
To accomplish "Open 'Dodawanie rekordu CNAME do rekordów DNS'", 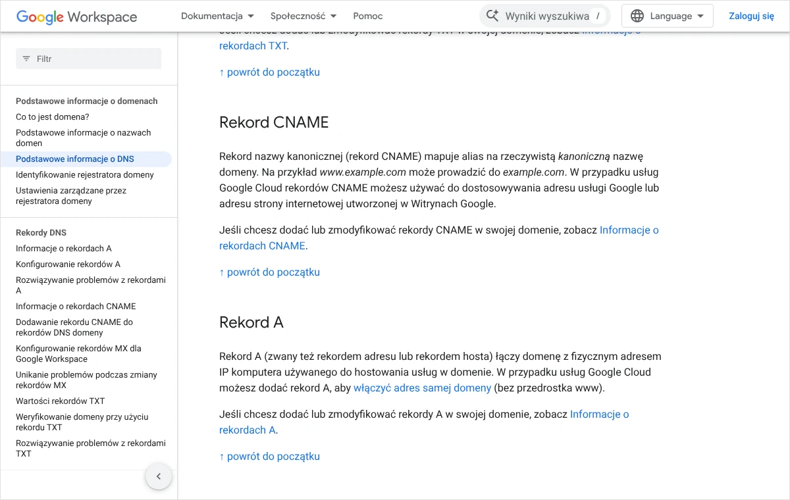I will pyautogui.click(x=74, y=327).
